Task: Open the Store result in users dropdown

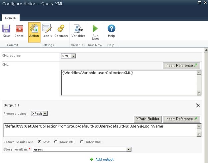Action: point(82,149)
